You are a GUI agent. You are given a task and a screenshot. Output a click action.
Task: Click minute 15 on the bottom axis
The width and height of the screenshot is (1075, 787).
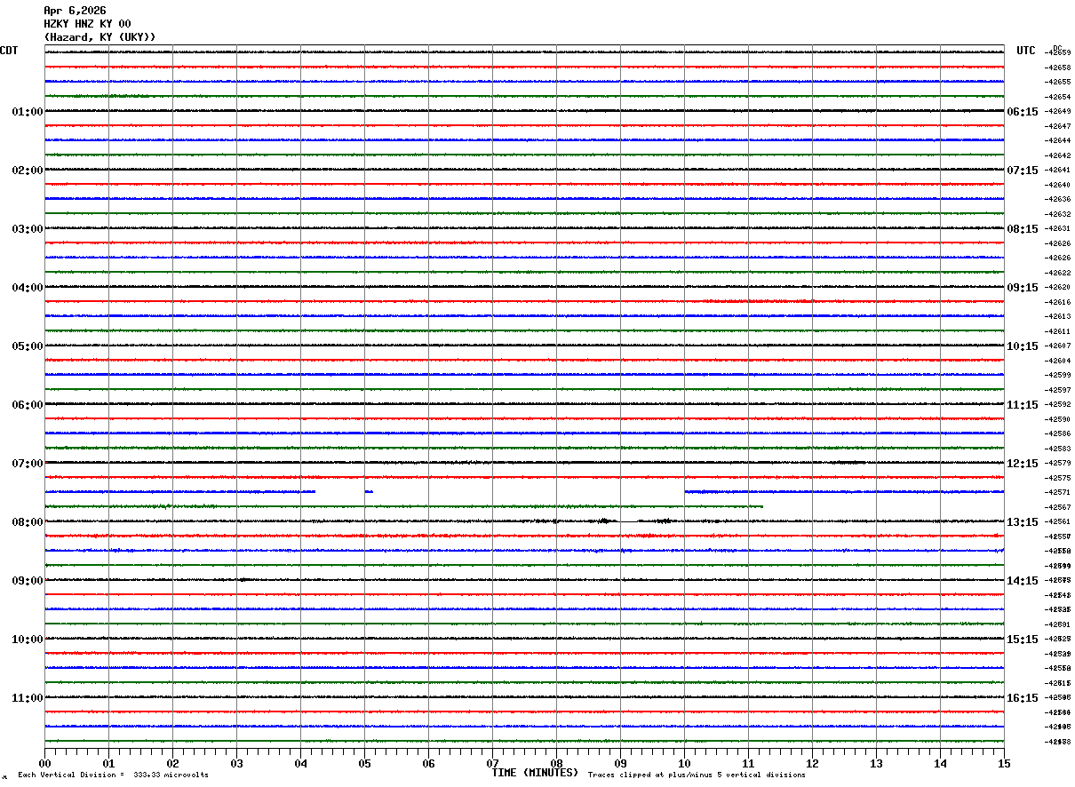point(1003,764)
